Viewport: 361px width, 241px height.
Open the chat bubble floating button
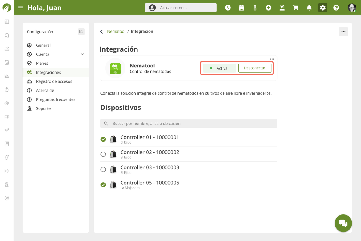pyautogui.click(x=343, y=223)
